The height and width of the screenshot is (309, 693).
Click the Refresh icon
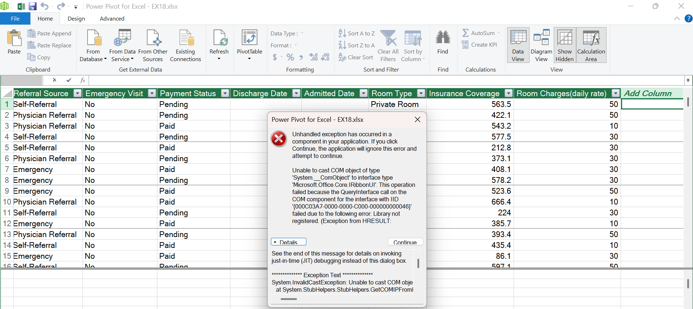click(x=219, y=39)
